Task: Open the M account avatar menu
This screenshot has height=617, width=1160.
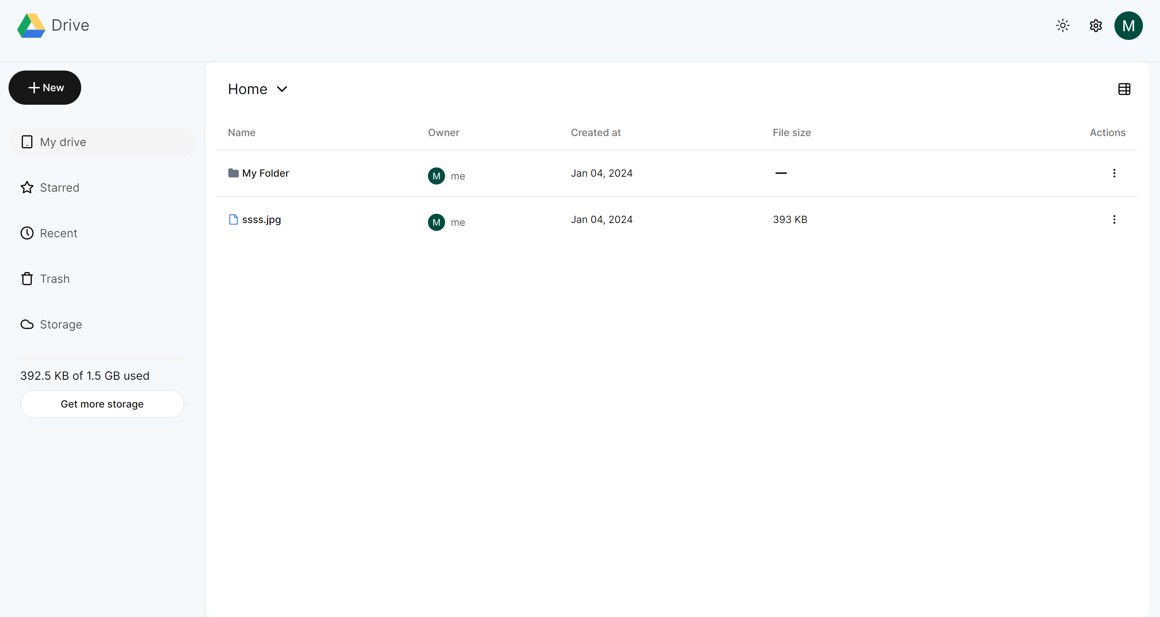Action: pyautogui.click(x=1128, y=26)
